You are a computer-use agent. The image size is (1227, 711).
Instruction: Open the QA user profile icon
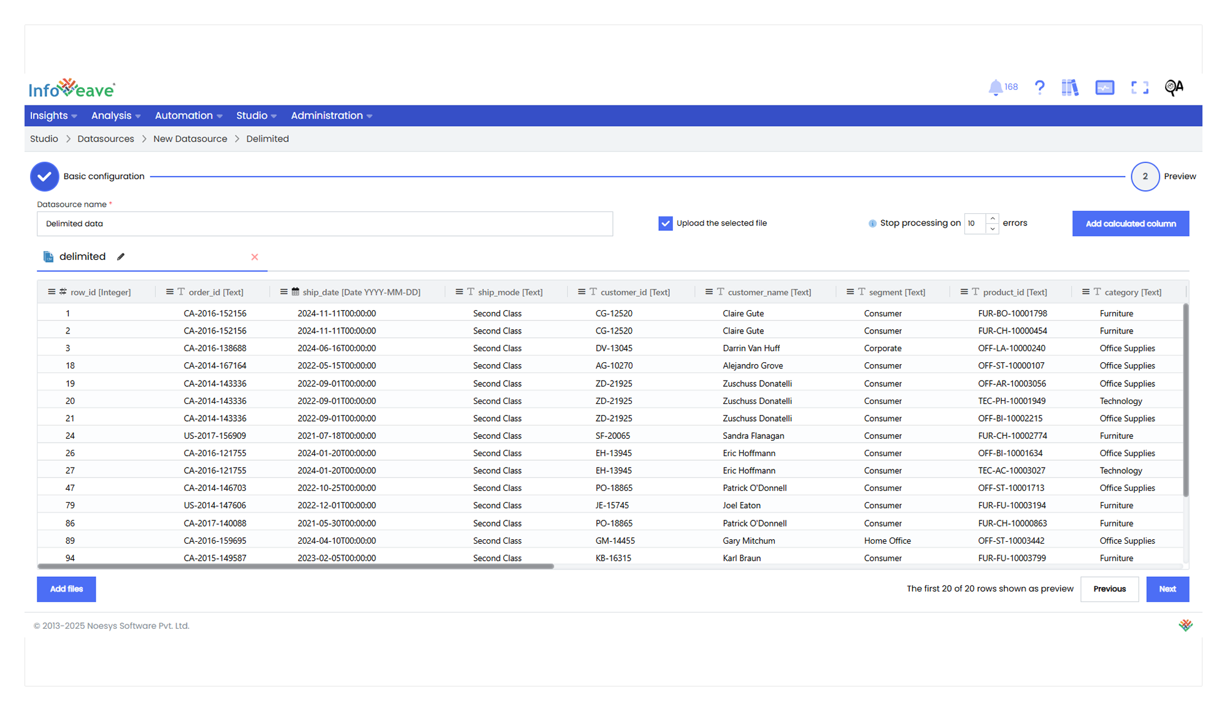tap(1174, 88)
